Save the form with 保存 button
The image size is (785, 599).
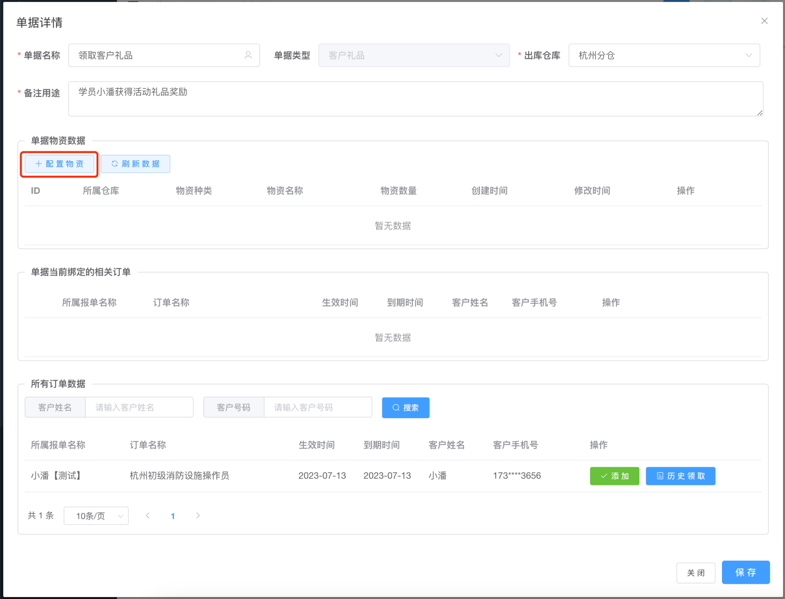[745, 572]
